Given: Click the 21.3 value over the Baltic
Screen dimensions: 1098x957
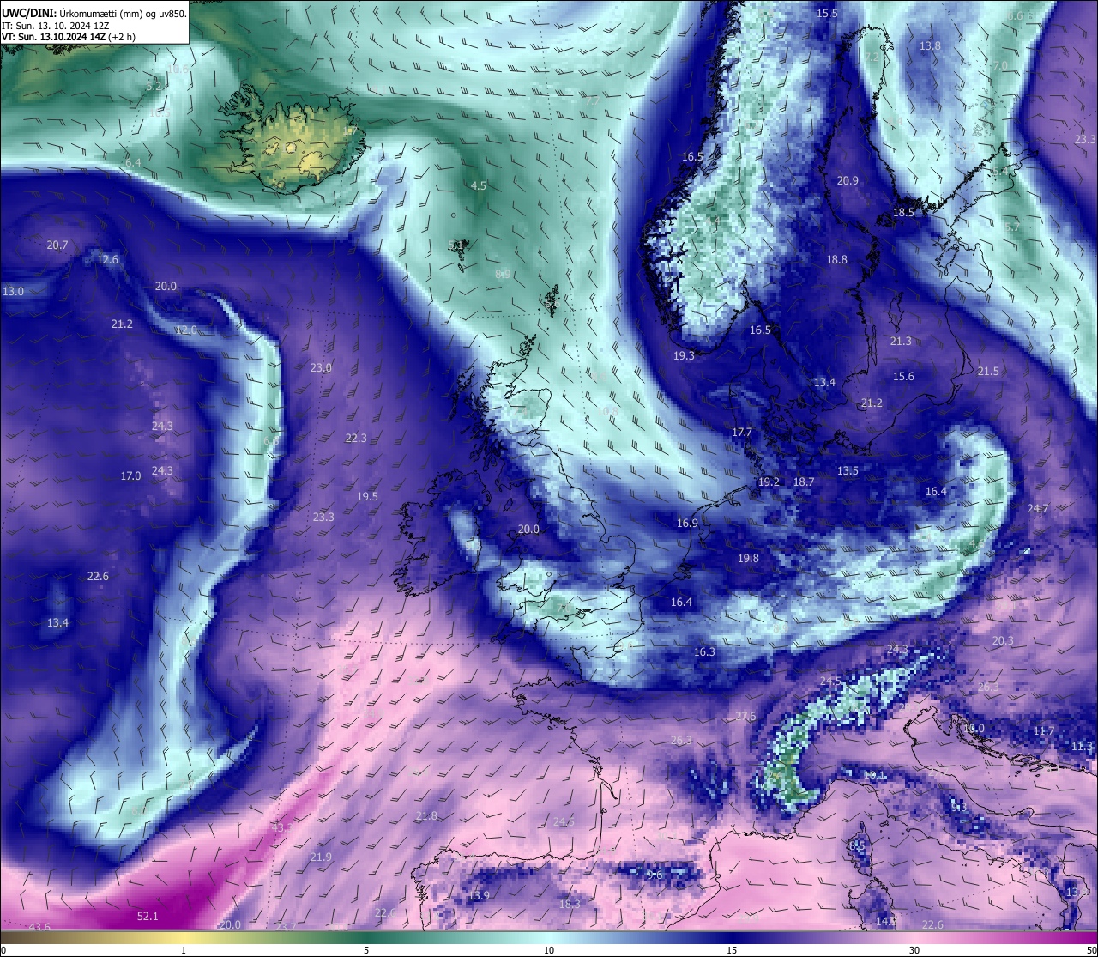Looking at the screenshot, I should click(901, 341).
